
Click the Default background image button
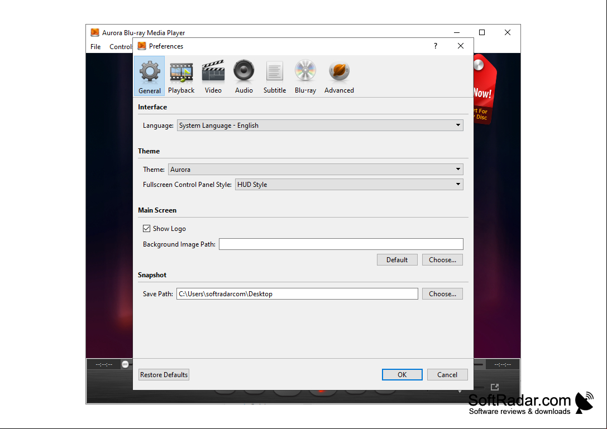click(x=397, y=260)
